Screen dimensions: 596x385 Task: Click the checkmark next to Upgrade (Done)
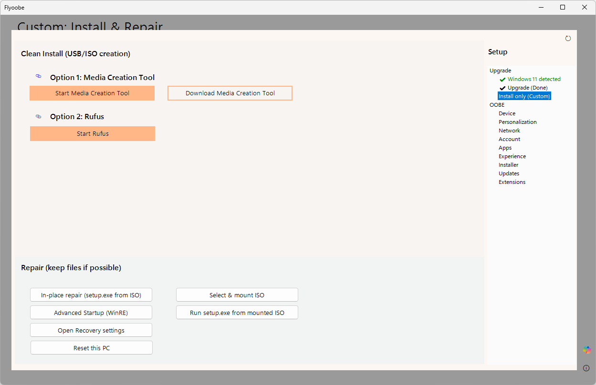pyautogui.click(x=502, y=88)
